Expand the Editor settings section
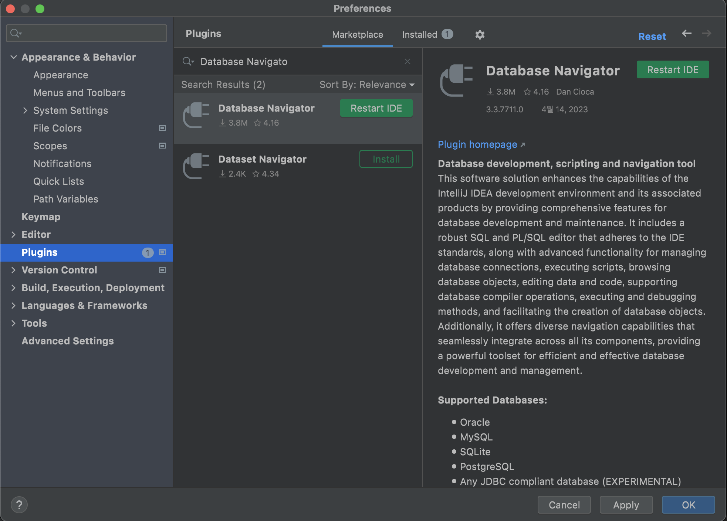 coord(14,235)
